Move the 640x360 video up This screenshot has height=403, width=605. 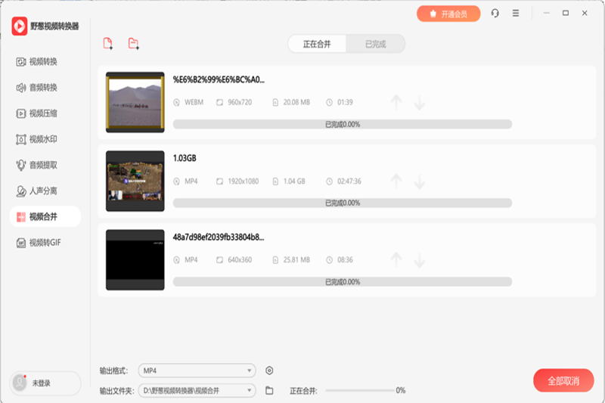click(395, 260)
